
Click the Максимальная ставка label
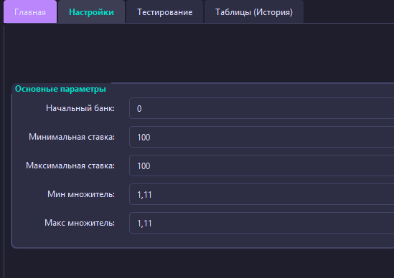70,166
